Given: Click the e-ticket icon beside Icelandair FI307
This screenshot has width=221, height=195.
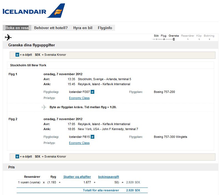Looking at the screenshot, I should click(93, 92).
